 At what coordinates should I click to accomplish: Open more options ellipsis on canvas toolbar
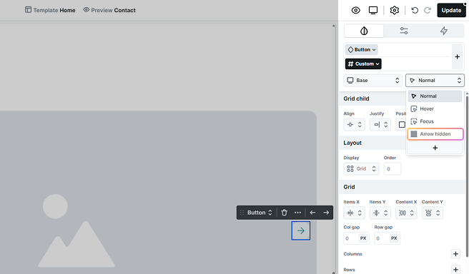[297, 213]
